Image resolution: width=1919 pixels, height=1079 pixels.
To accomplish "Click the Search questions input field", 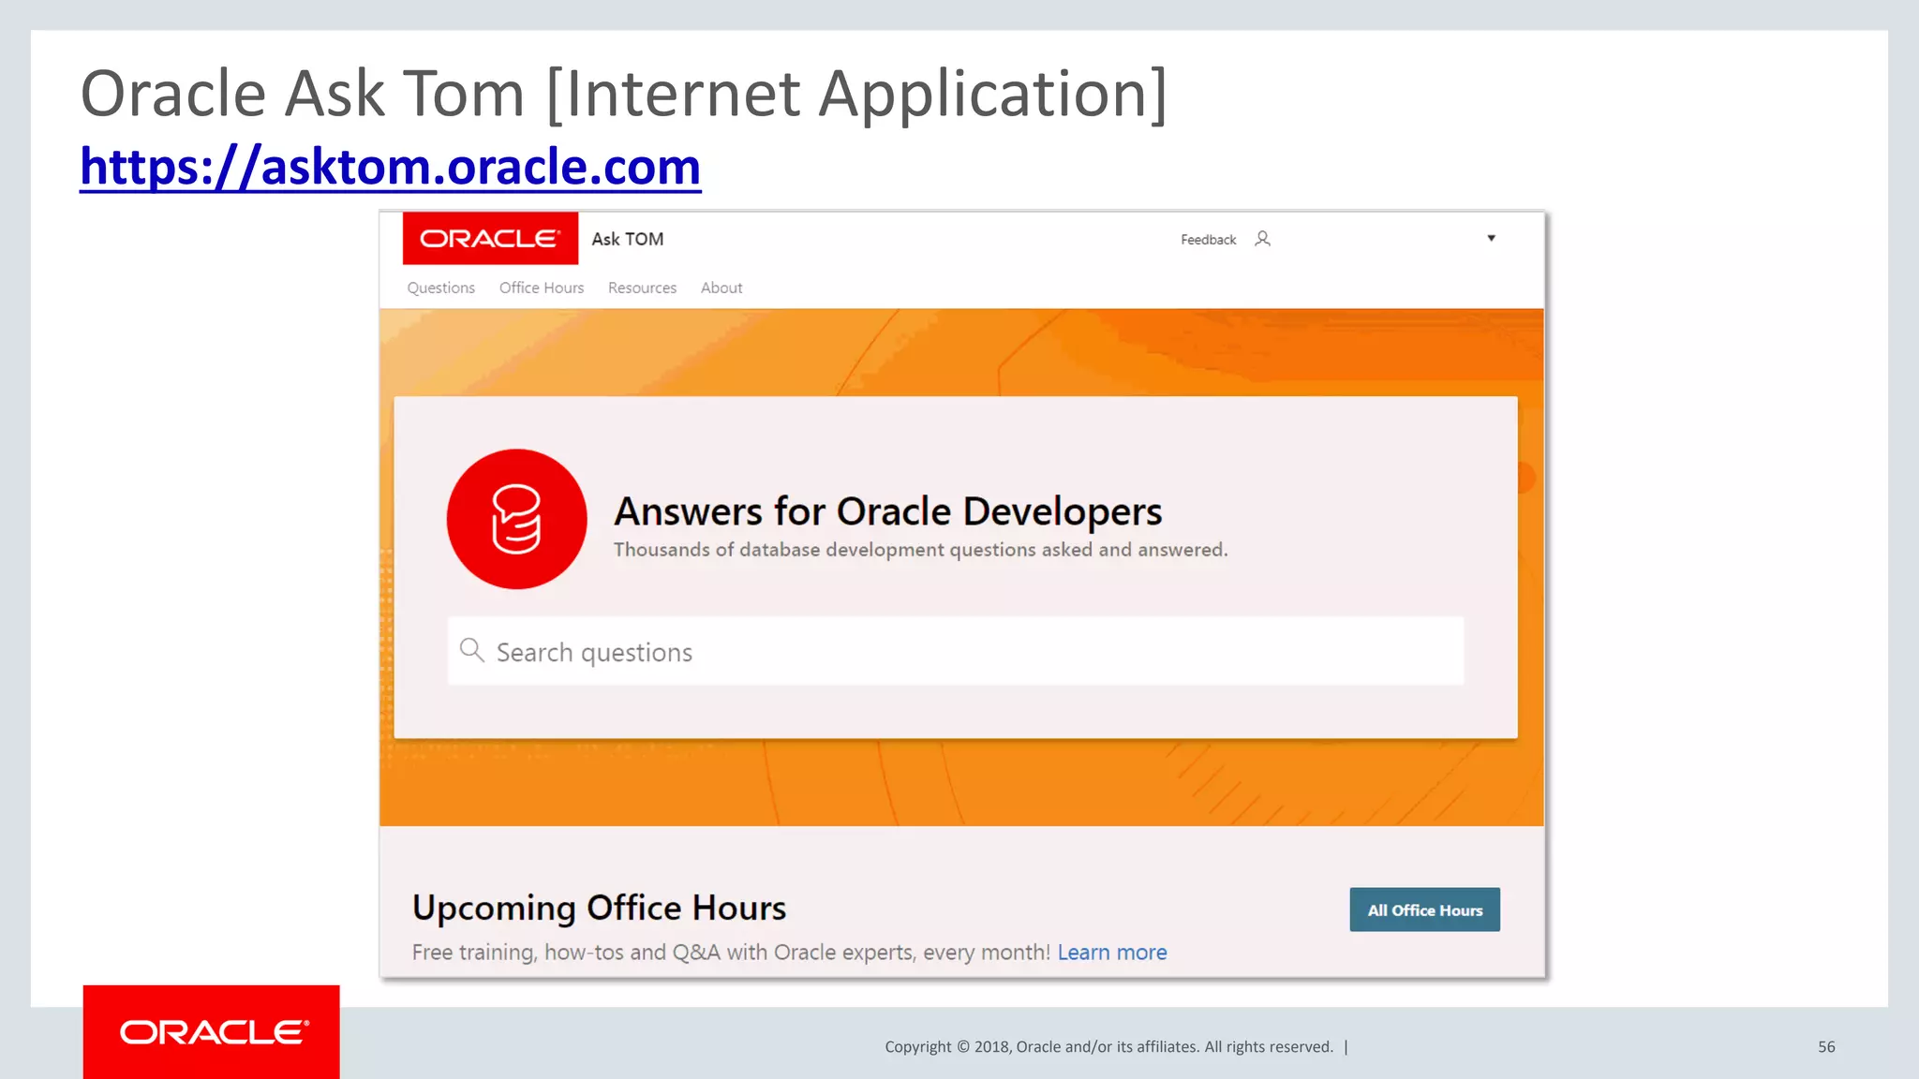I will coord(956,651).
